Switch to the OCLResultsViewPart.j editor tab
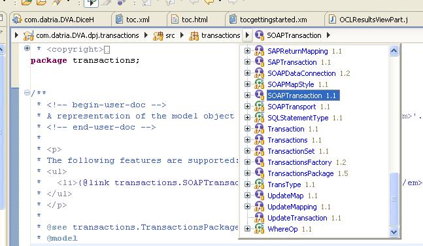 tap(373, 20)
